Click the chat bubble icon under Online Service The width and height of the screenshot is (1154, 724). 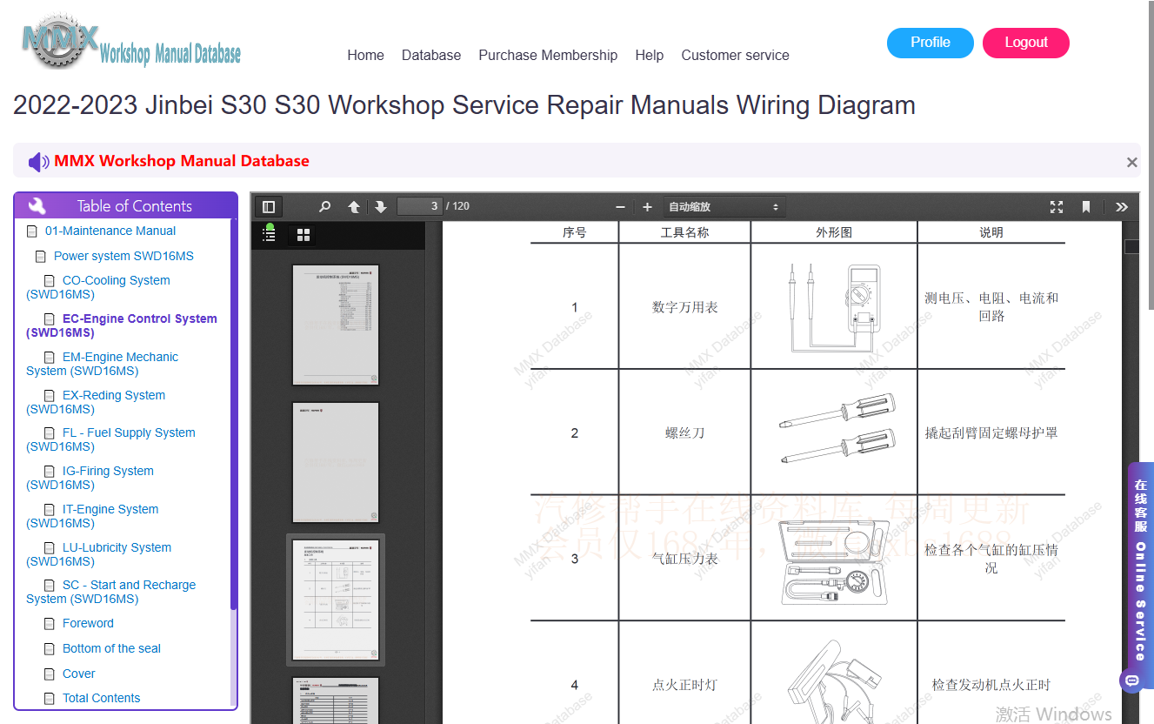(1132, 680)
